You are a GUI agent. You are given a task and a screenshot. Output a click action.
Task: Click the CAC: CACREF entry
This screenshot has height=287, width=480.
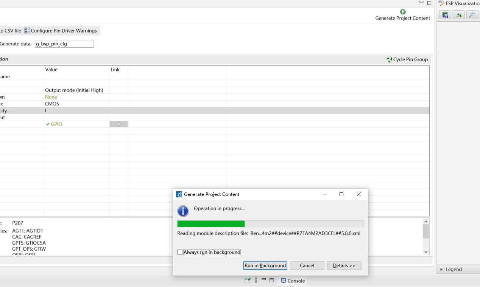click(x=26, y=237)
